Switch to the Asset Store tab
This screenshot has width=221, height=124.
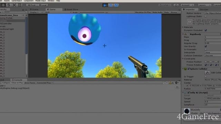pyautogui.click(x=71, y=9)
